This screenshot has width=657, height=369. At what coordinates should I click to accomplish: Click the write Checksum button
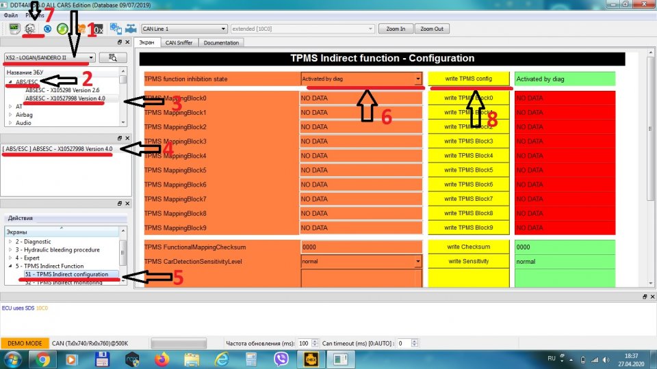click(x=469, y=247)
